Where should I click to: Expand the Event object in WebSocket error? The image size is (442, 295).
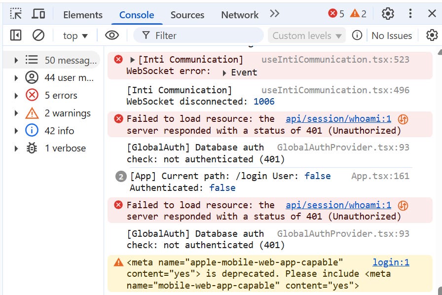[224, 73]
